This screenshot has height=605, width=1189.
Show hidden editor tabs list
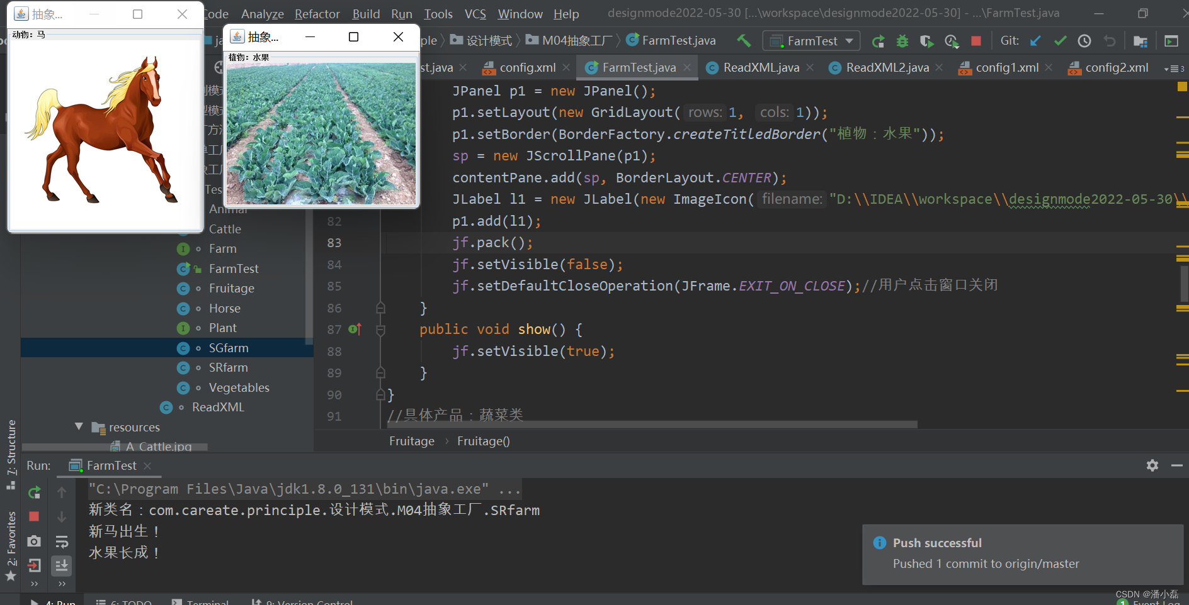tap(1175, 68)
